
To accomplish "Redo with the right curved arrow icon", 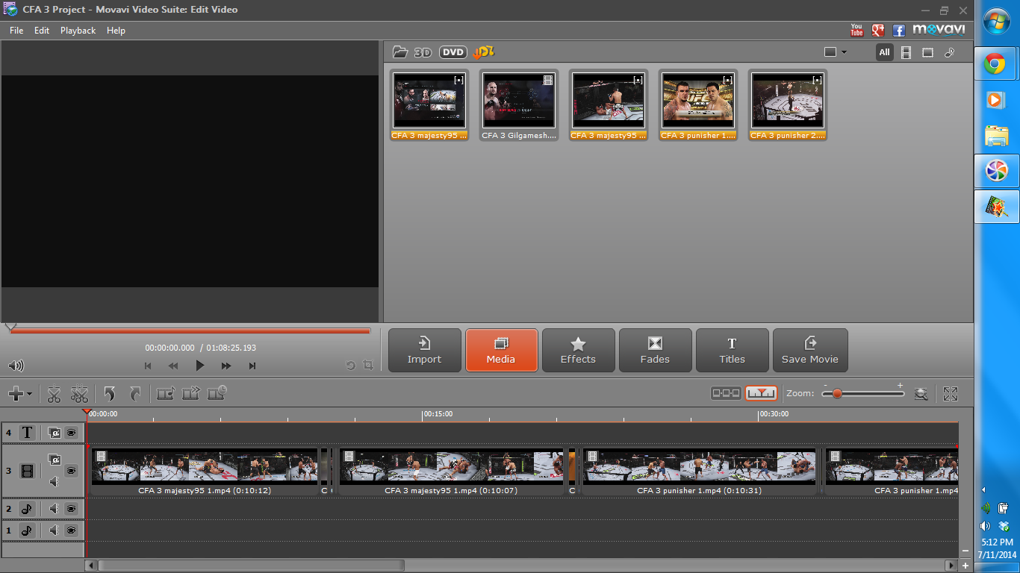I will coord(135,393).
